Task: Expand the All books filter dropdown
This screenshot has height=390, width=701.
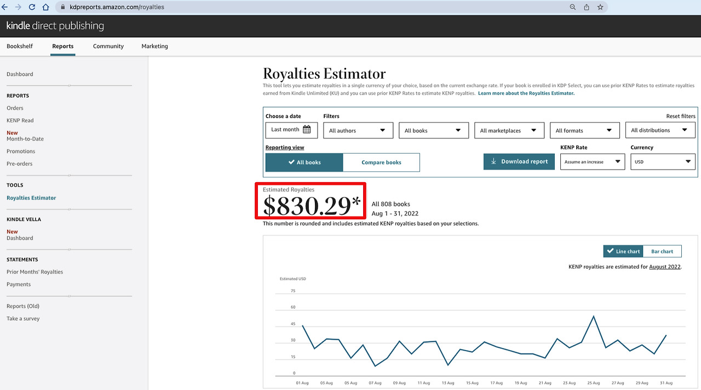Action: (x=434, y=130)
